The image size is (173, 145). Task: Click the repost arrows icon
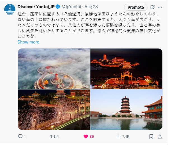(53, 136)
